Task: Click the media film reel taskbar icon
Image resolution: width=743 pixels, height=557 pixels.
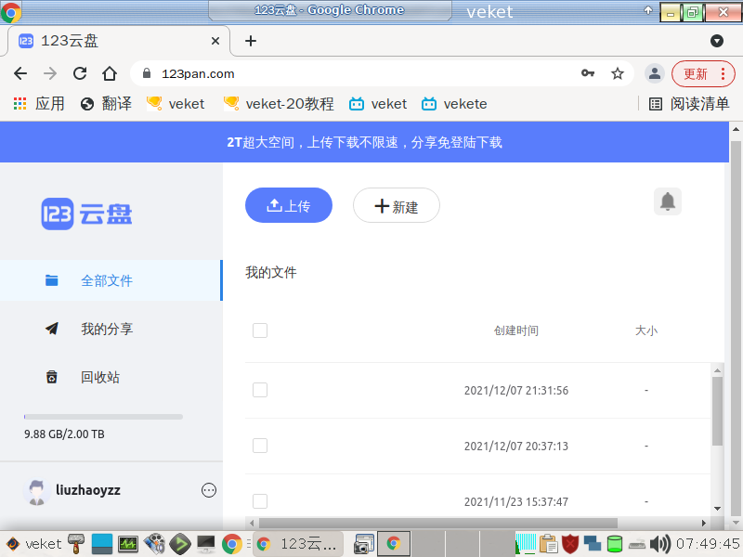Action: point(154,544)
